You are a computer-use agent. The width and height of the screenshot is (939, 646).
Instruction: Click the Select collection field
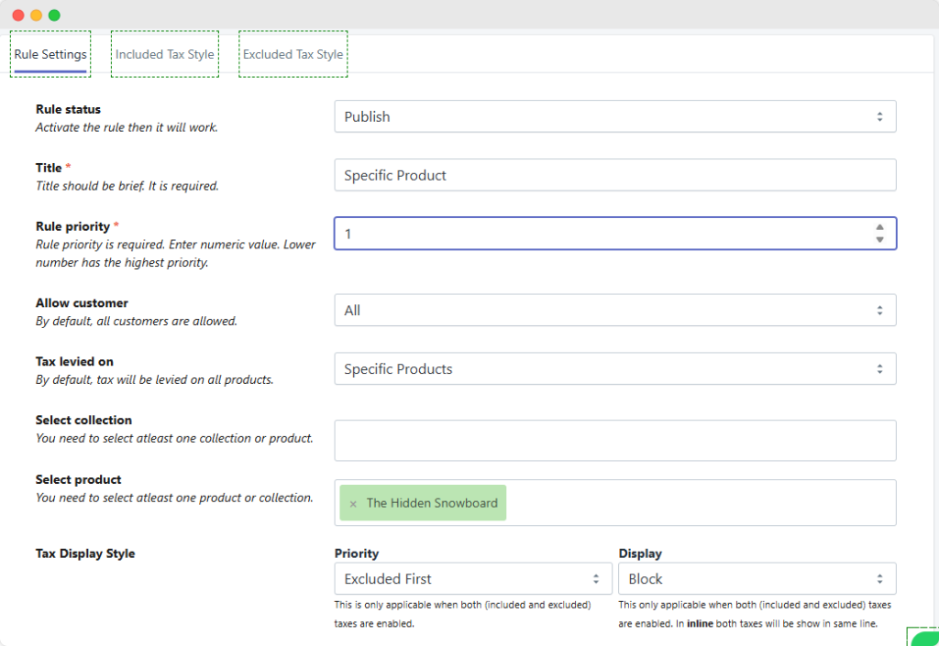click(x=614, y=441)
